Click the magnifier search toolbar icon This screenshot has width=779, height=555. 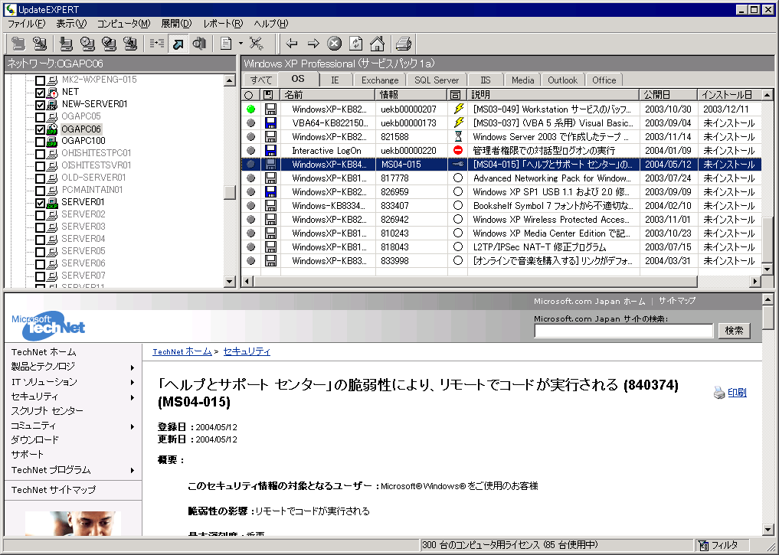point(199,44)
